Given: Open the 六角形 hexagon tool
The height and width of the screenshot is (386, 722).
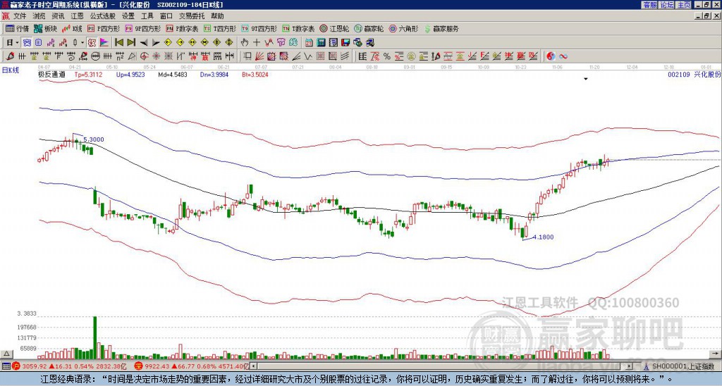Looking at the screenshot, I should 403,28.
